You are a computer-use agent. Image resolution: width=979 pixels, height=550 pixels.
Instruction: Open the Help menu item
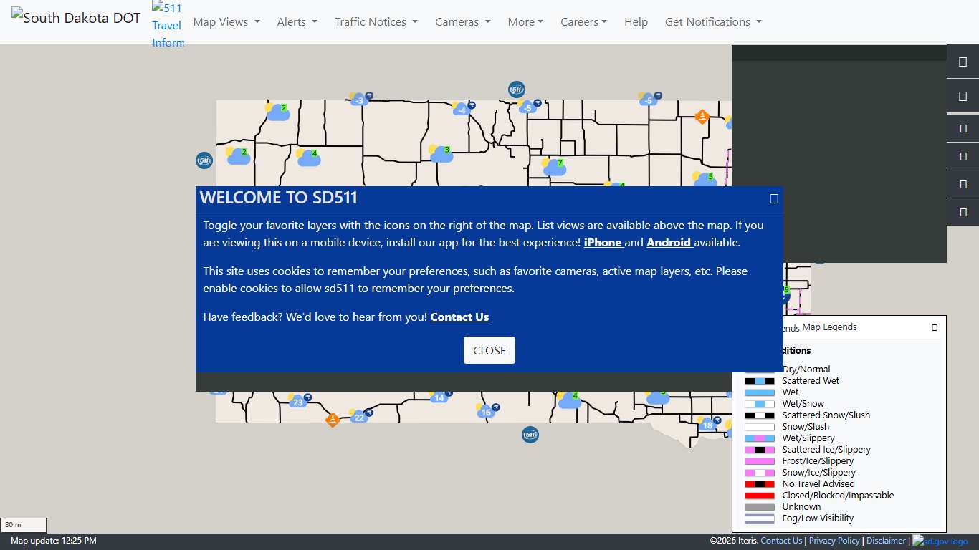coord(636,22)
